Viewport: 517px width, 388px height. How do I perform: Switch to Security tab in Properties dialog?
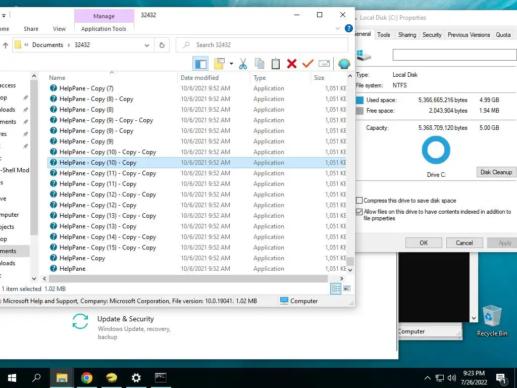point(432,35)
